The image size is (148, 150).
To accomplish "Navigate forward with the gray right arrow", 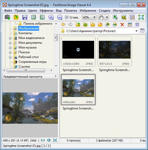I will point(71,24).
